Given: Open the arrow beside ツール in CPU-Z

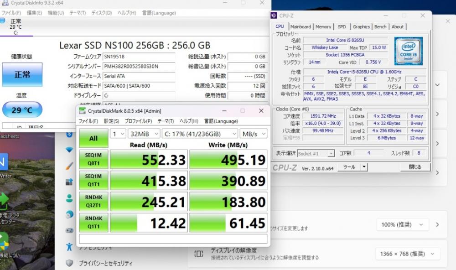Looking at the screenshot, I should 364,167.
